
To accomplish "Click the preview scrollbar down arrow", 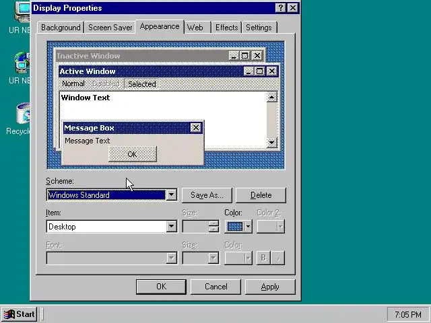I will [271, 142].
